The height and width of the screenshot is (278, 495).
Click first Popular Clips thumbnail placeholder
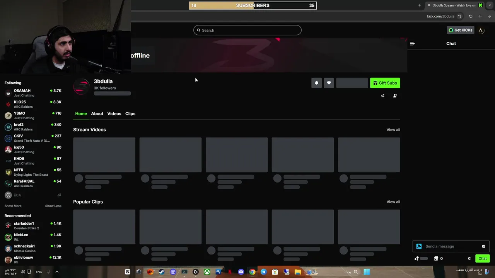pos(104,227)
